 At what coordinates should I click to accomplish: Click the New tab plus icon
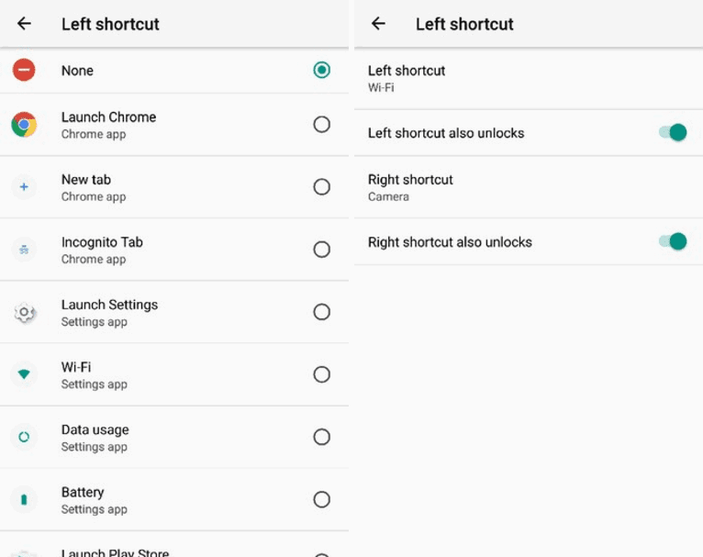[x=24, y=187]
